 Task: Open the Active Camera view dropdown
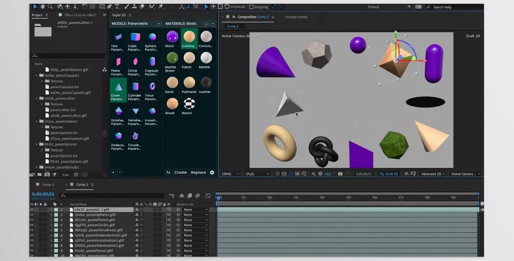pyautogui.click(x=465, y=174)
